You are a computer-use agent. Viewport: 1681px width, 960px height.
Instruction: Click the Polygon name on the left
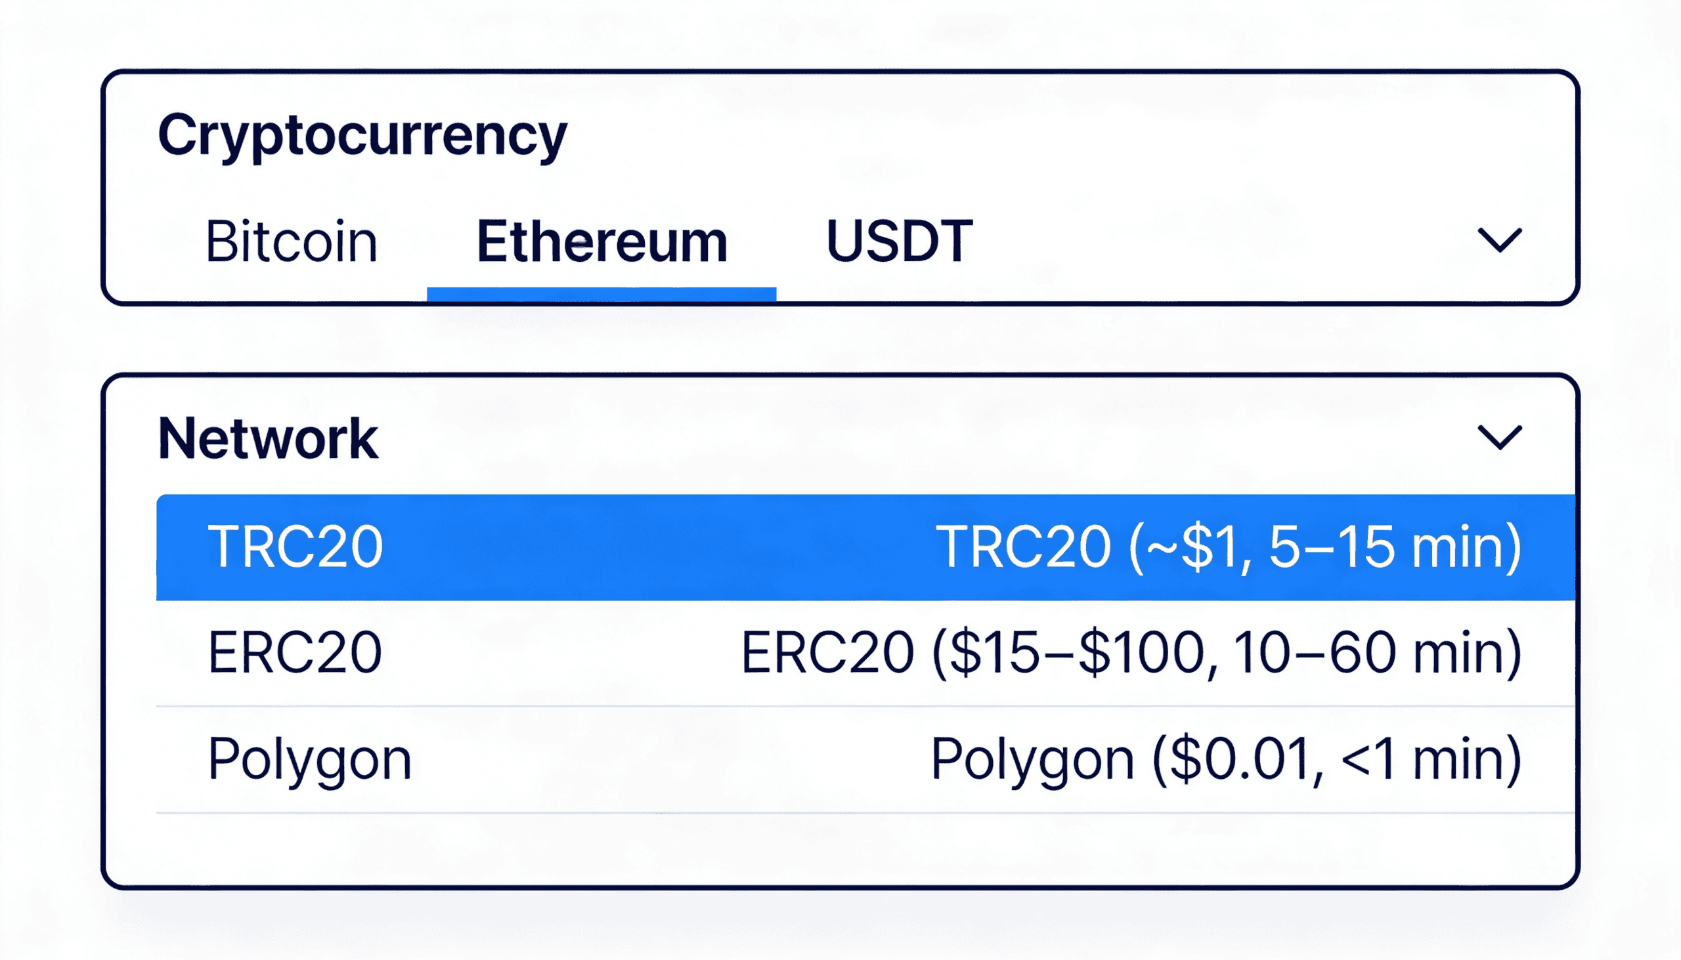[309, 759]
